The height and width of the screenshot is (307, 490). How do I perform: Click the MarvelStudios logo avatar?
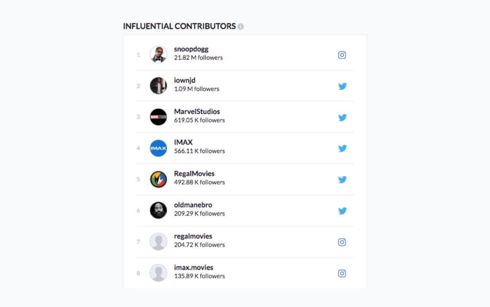pyautogui.click(x=158, y=117)
